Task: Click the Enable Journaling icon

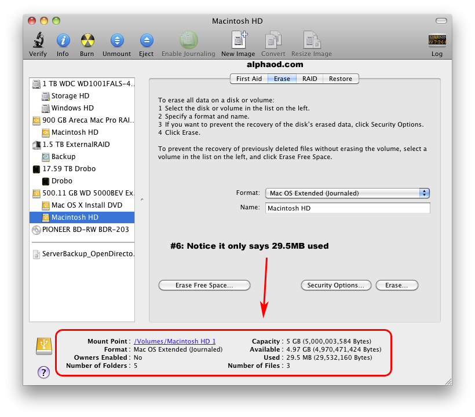Action: click(x=188, y=40)
